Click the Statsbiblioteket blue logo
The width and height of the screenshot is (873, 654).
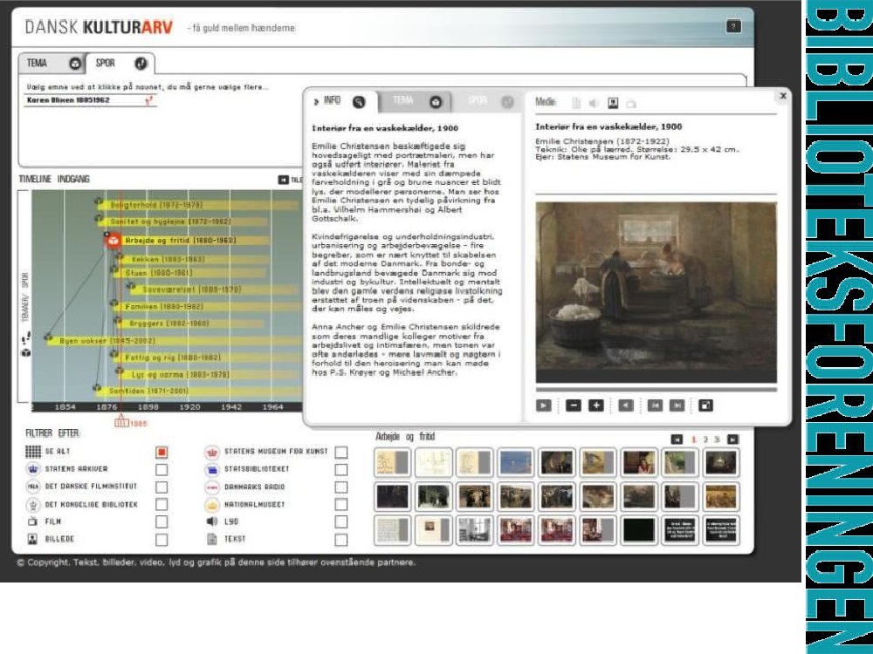[212, 469]
